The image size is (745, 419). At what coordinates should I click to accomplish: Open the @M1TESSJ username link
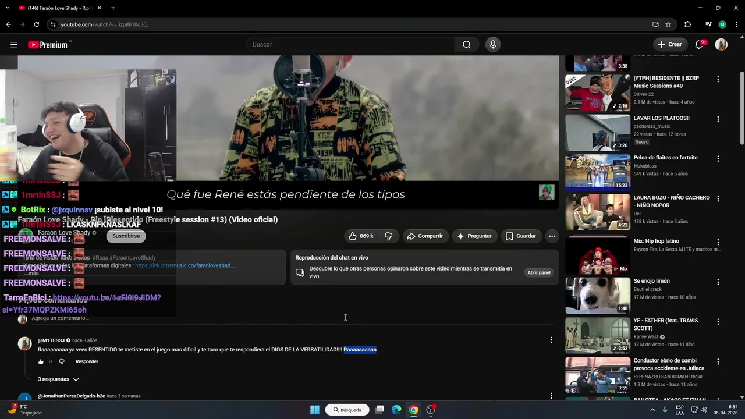pos(51,340)
